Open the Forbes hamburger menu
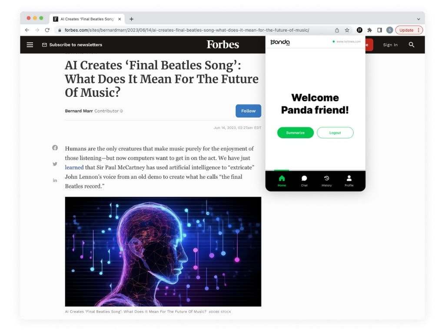445x333 pixels. tap(30, 45)
